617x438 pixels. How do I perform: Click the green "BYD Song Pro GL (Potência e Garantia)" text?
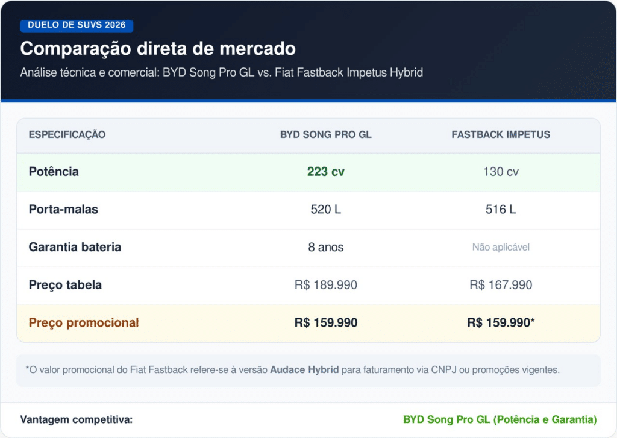(x=500, y=419)
